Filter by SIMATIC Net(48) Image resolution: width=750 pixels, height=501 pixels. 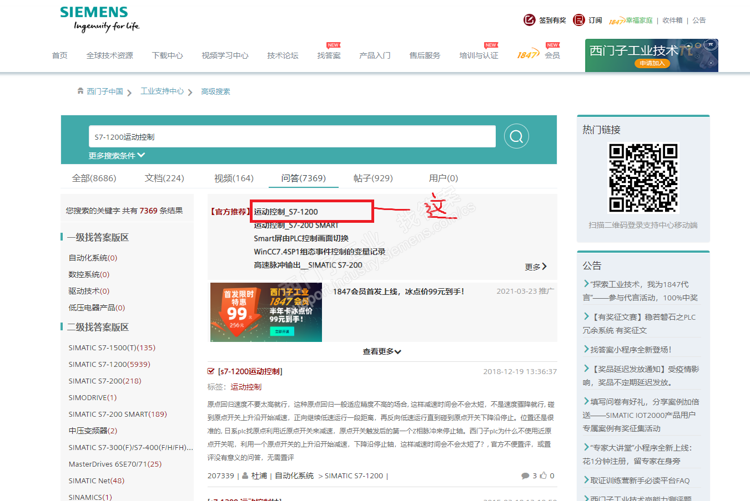coord(97,480)
